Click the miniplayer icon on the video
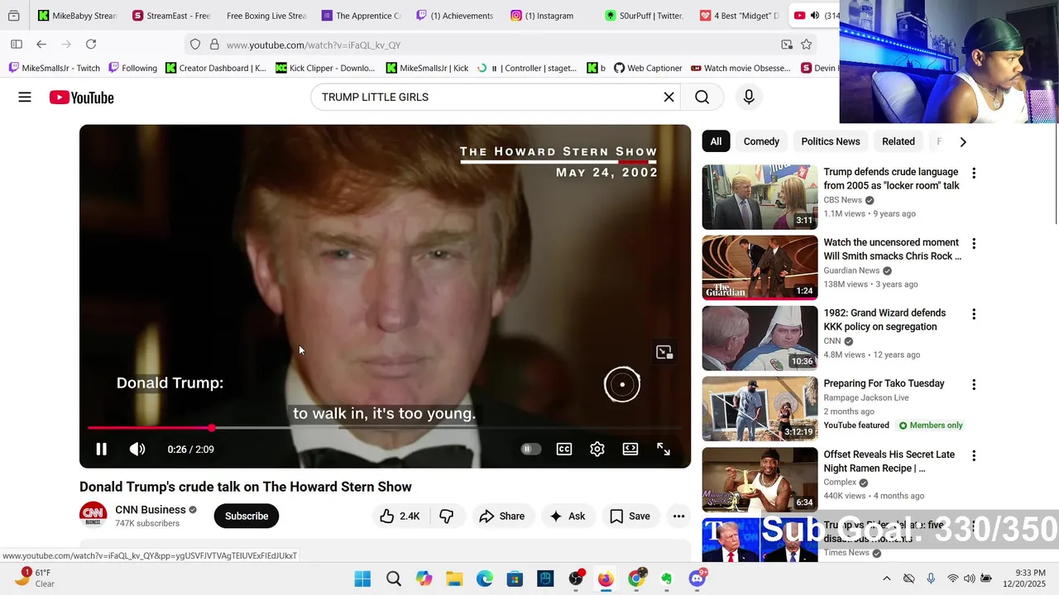 (x=664, y=353)
